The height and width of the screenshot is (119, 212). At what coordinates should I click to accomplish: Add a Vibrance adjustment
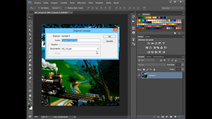pos(164,43)
